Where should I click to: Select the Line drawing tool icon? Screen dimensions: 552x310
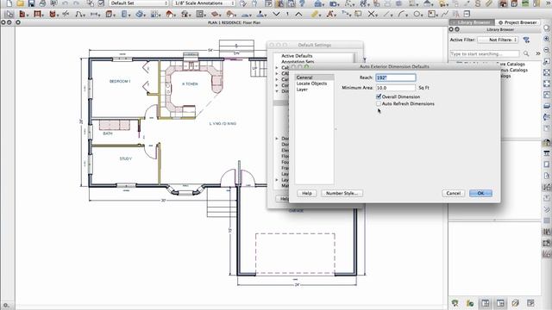pos(387,14)
